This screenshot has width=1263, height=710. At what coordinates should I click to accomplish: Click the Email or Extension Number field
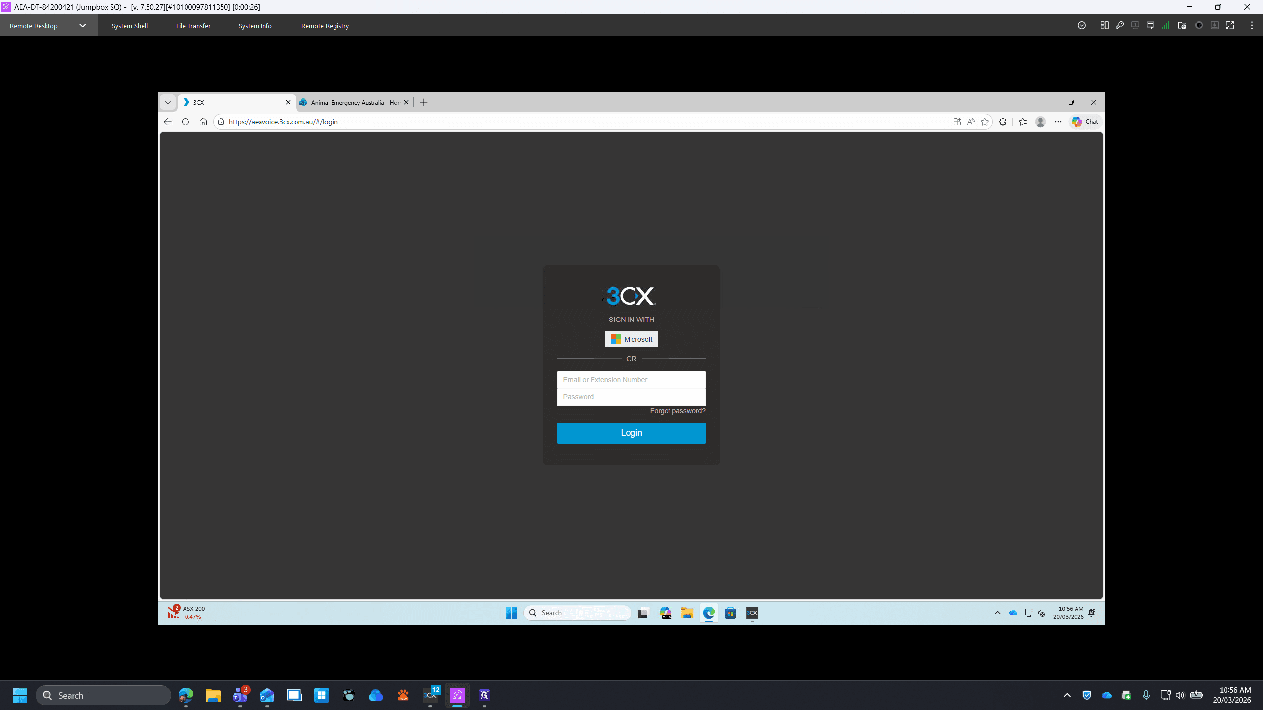coord(631,380)
